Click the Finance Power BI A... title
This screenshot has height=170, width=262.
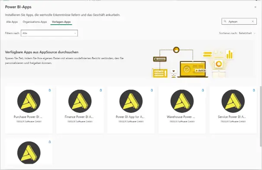[79, 117]
